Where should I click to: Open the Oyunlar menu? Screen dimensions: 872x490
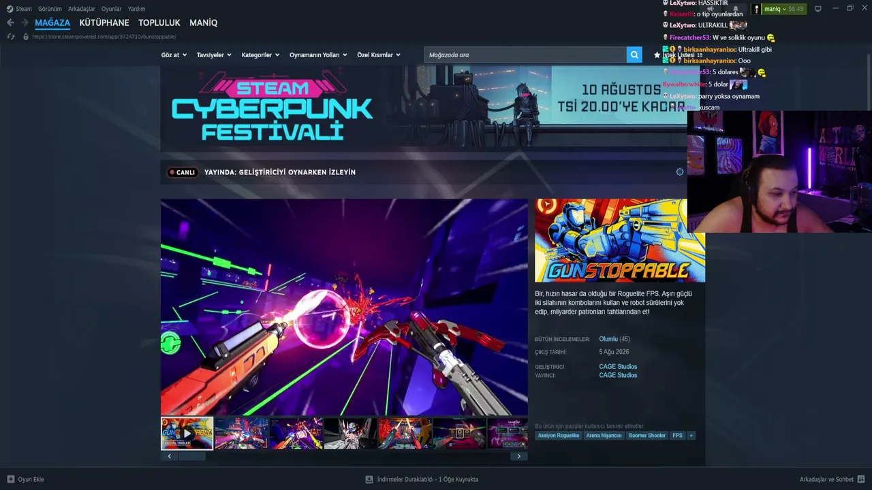[x=112, y=9]
